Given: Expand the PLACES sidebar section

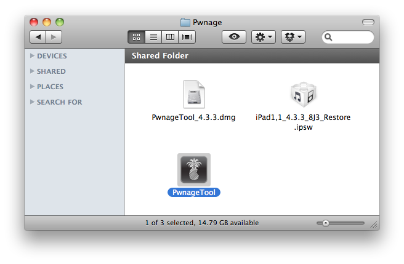Looking at the screenshot, I should (x=32, y=87).
